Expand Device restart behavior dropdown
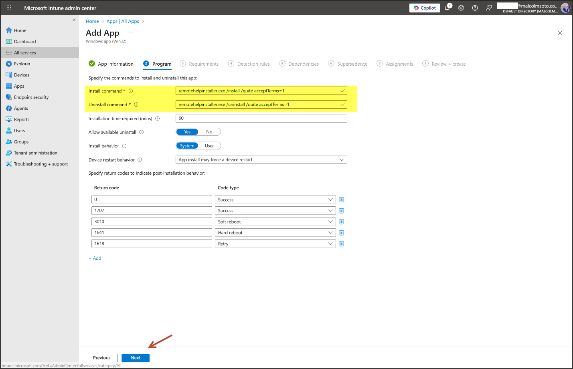Image resolution: width=573 pixels, height=369 pixels. click(261, 159)
